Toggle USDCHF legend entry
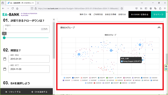Viewport: 168px width, 95px height. pyautogui.click(x=66, y=80)
